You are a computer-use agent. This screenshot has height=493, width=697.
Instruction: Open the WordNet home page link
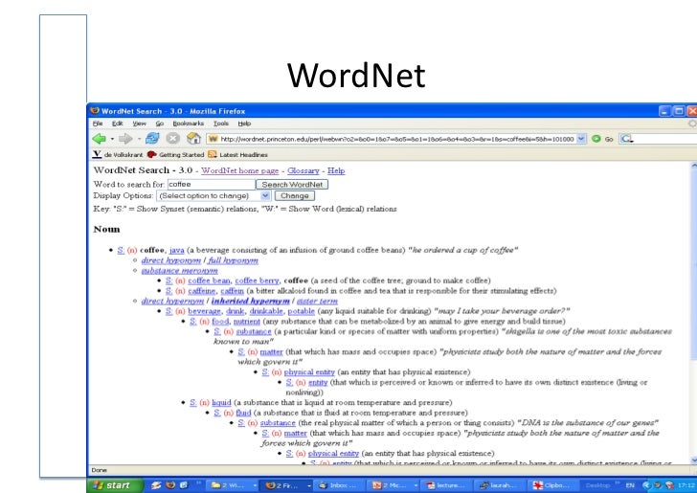(240, 170)
